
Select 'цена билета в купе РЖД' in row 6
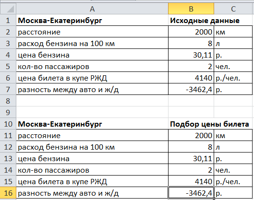tap(62, 78)
